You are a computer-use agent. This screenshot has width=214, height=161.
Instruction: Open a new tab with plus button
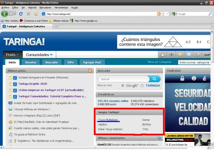(x=56, y=26)
